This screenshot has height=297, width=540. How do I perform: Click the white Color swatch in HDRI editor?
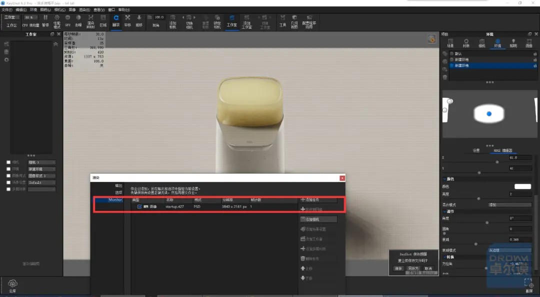click(x=523, y=186)
